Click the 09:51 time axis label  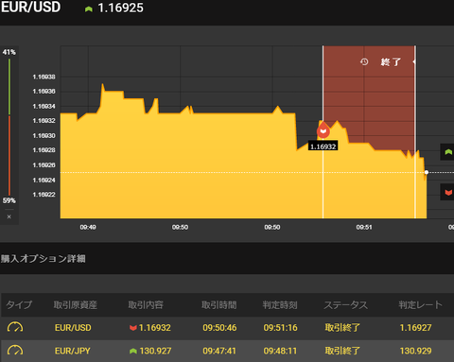(x=364, y=227)
